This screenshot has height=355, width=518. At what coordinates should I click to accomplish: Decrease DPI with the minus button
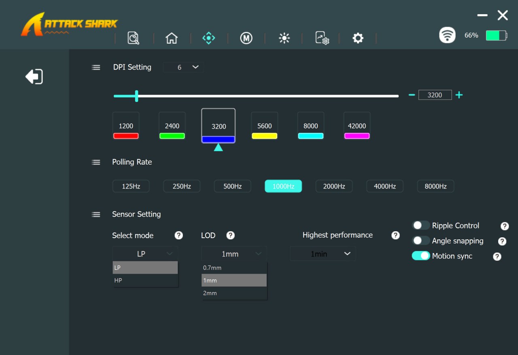(x=412, y=95)
